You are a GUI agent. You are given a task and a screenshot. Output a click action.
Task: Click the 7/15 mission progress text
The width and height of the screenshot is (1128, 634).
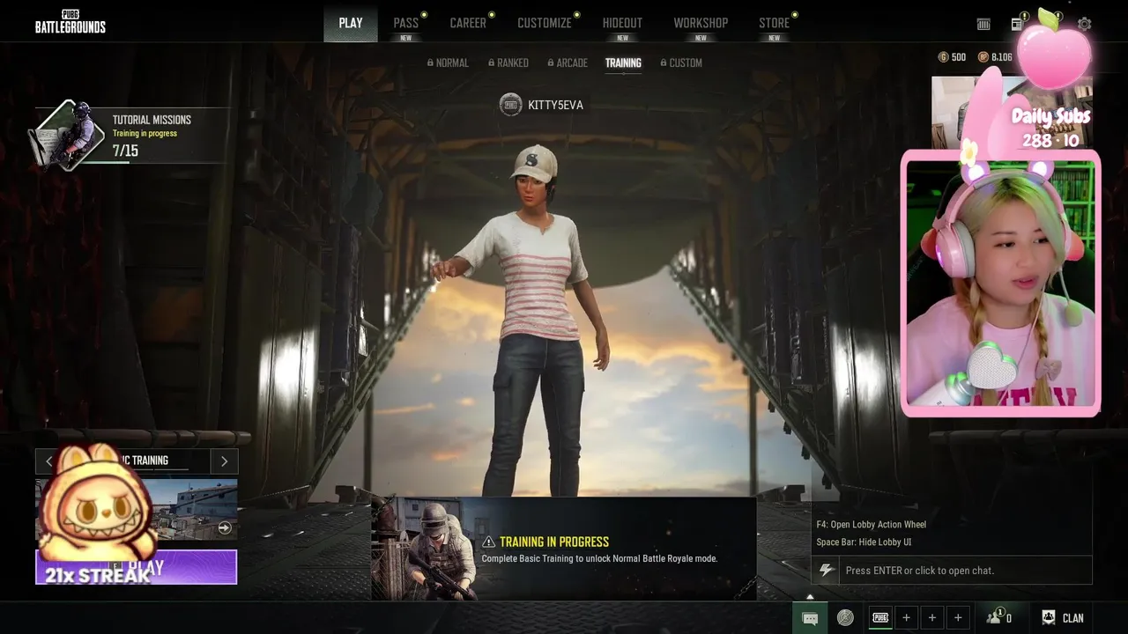125,151
